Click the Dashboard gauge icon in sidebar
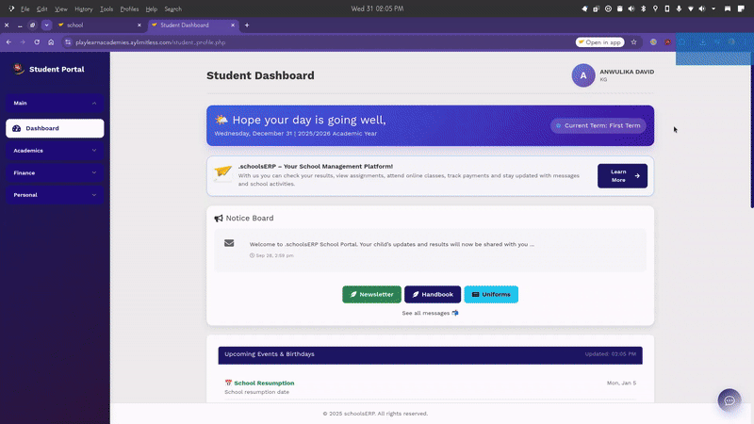The height and width of the screenshot is (424, 754). [16, 128]
